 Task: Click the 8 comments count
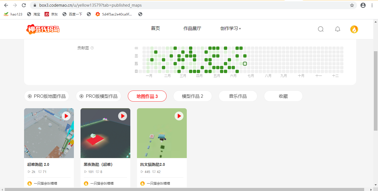point(99,172)
